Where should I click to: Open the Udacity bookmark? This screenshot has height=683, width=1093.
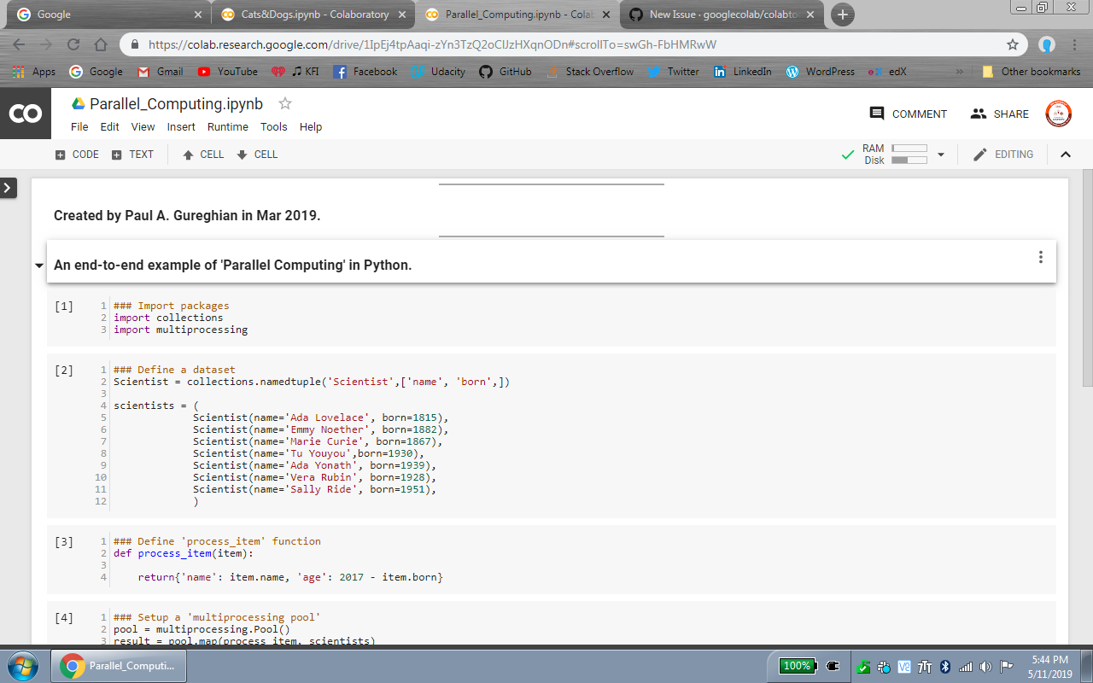pyautogui.click(x=438, y=72)
